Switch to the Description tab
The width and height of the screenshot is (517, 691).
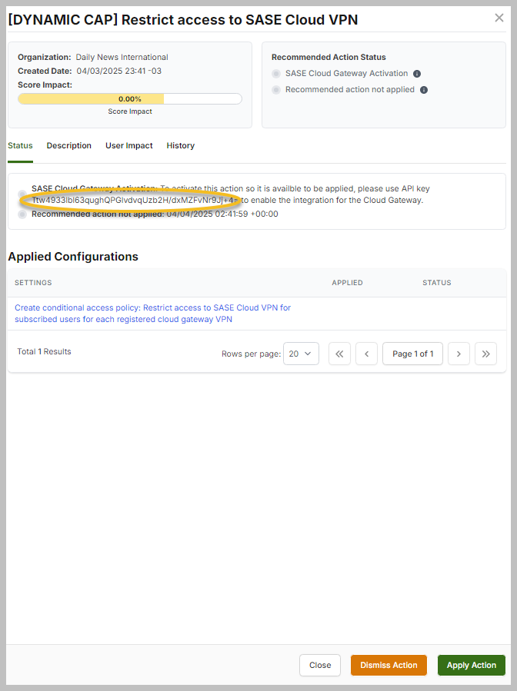click(68, 145)
